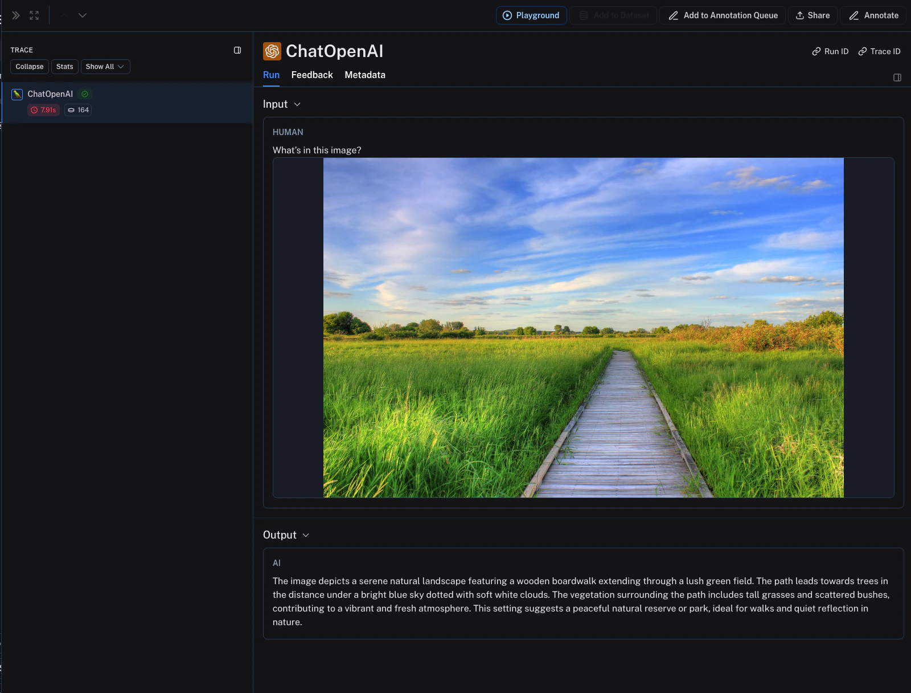The width and height of the screenshot is (911, 693).
Task: Toggle the right side panel icon
Action: click(x=897, y=78)
